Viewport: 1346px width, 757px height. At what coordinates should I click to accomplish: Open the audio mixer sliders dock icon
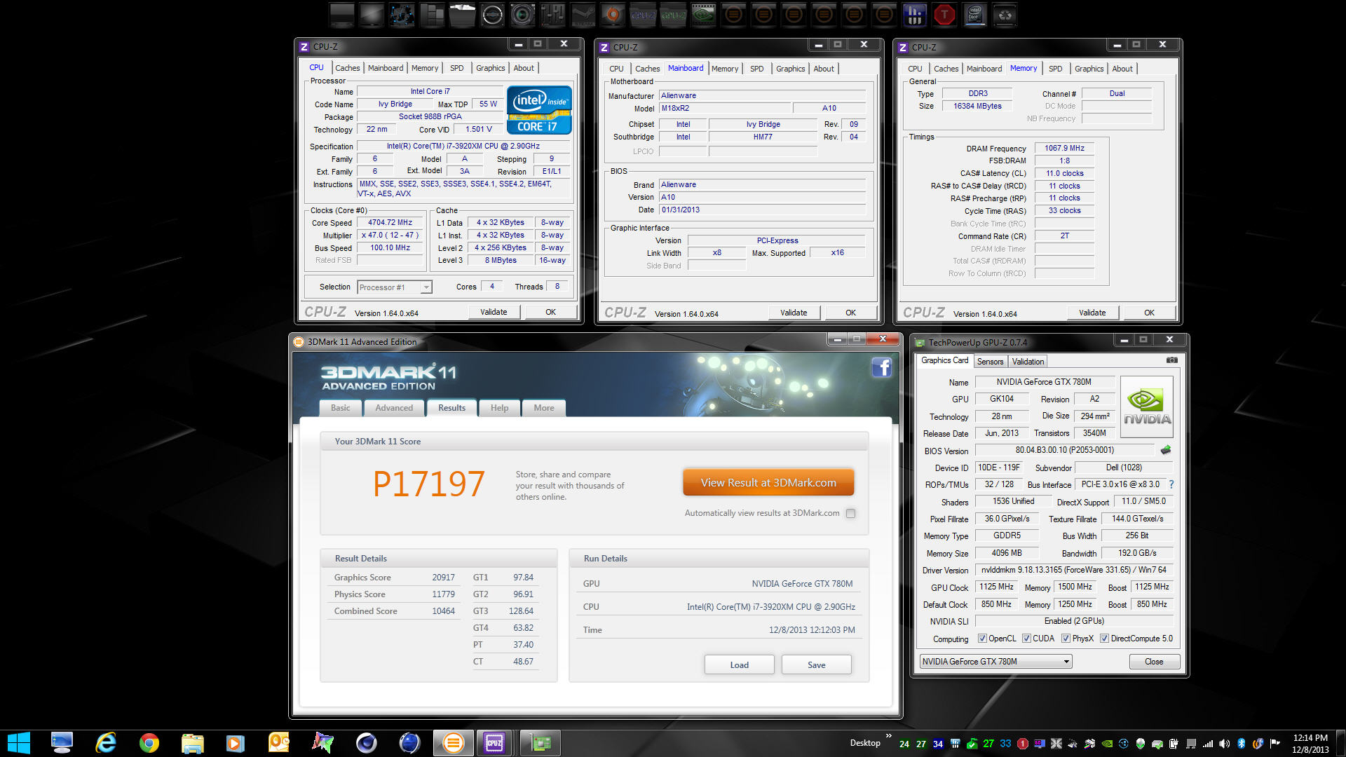552,15
